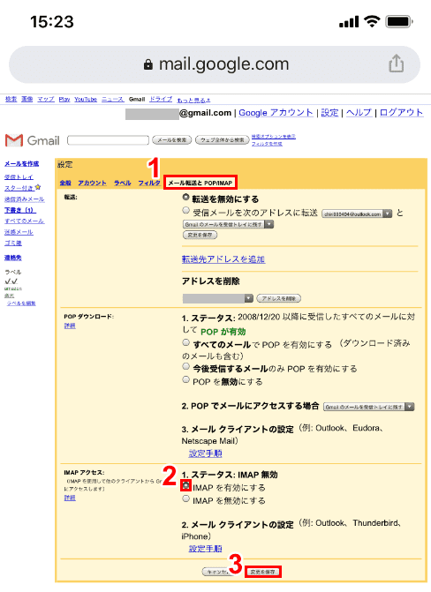431x592 pixels.
Task: Open すべてのメール in sidebar
Action: coord(25,221)
